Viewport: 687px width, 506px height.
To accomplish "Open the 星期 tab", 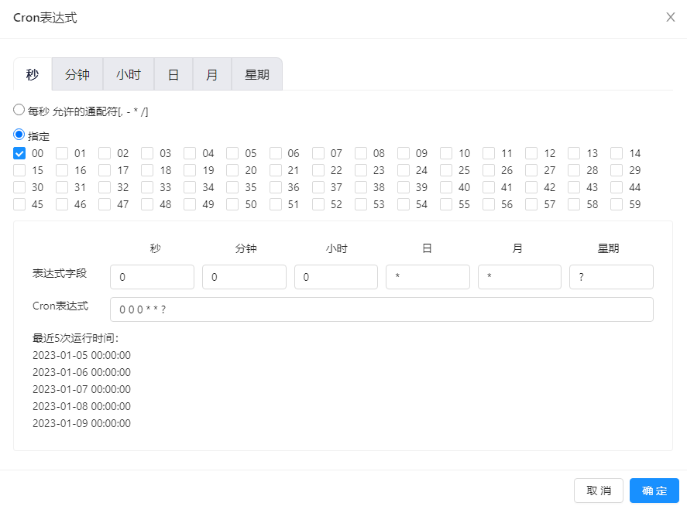I will point(257,74).
